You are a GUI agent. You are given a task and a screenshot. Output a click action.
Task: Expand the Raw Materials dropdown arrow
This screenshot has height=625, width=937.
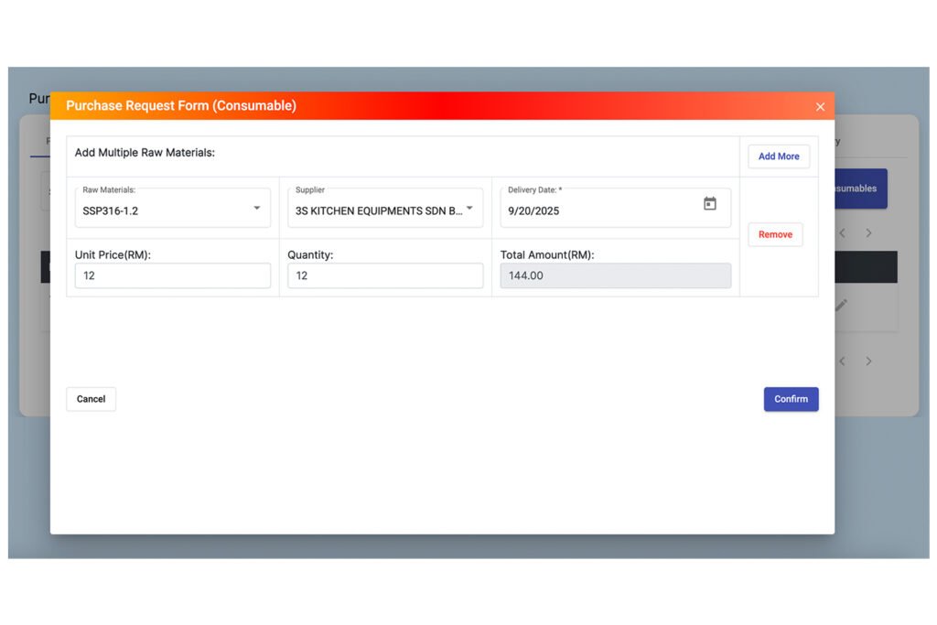(x=256, y=209)
